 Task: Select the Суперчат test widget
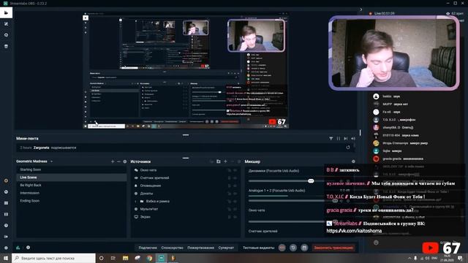tap(226, 248)
